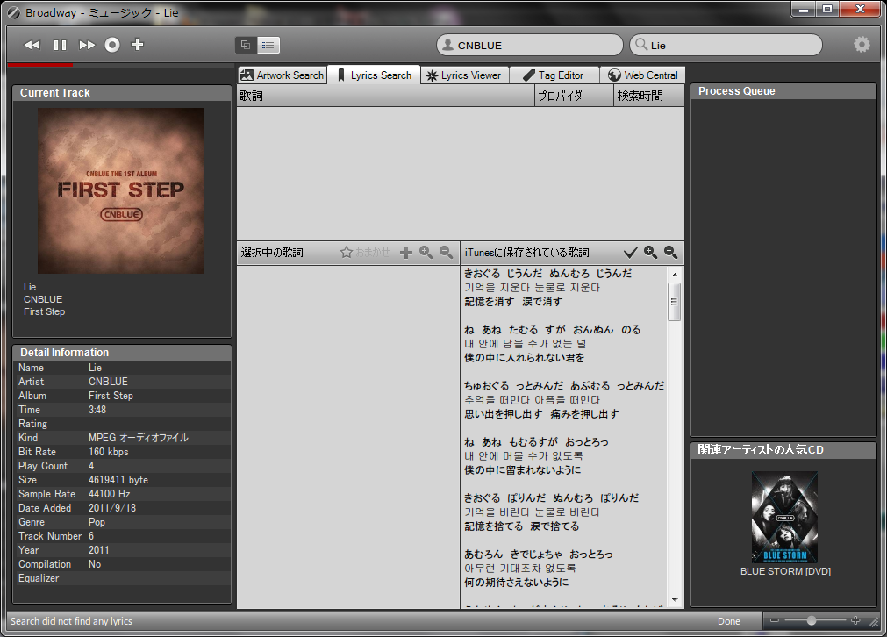Image resolution: width=887 pixels, height=637 pixels.
Task: Select the Year row showing 2011
Action: [122, 550]
